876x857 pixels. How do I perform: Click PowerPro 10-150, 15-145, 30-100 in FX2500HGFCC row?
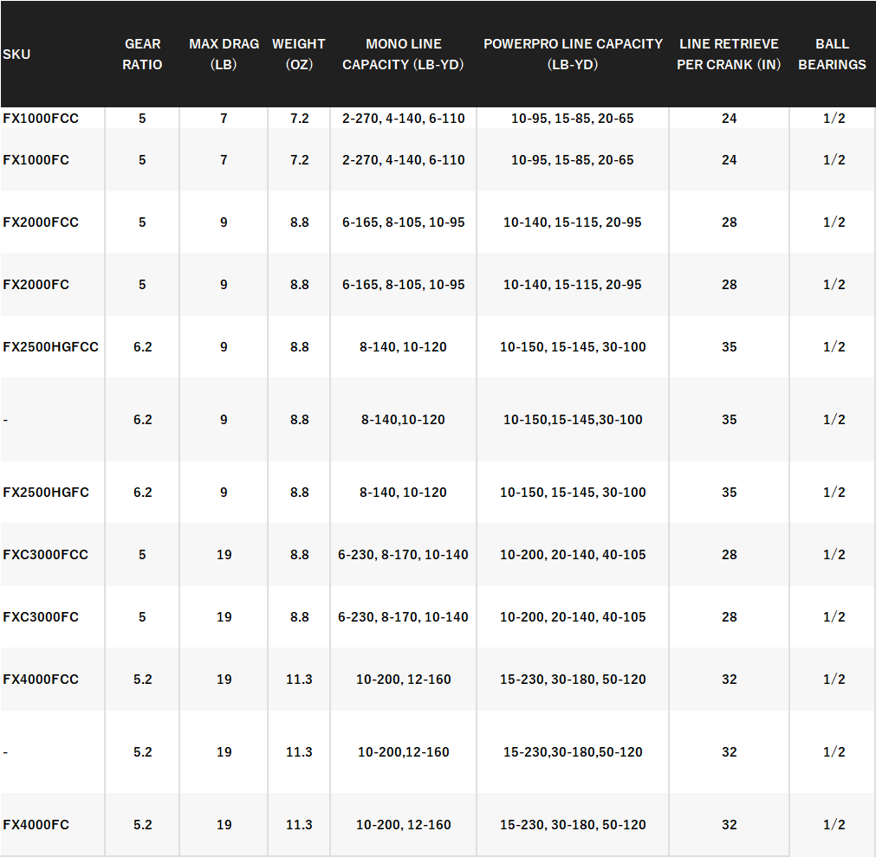(x=573, y=347)
